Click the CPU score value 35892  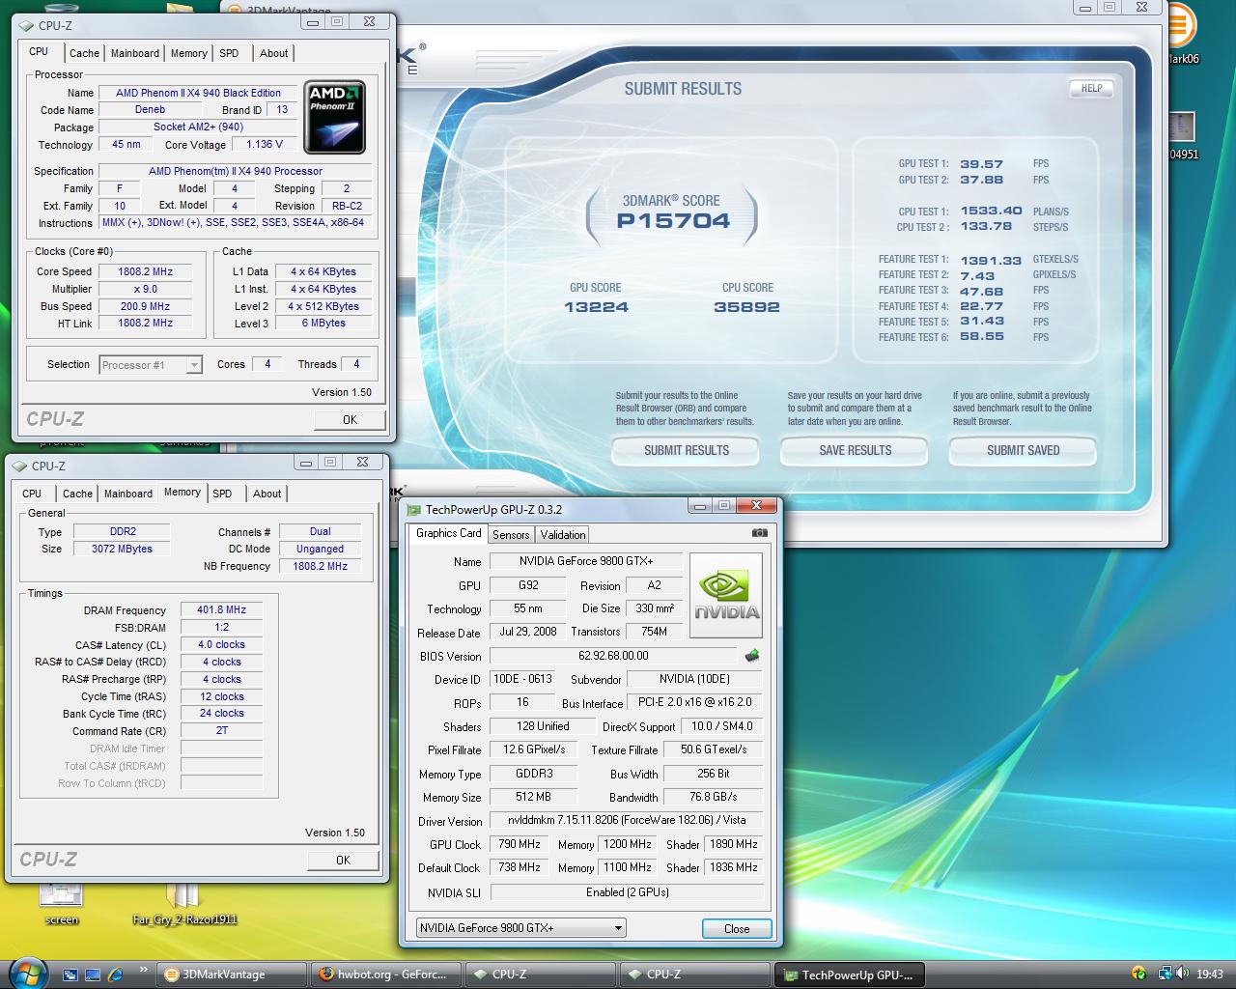pyautogui.click(x=746, y=307)
